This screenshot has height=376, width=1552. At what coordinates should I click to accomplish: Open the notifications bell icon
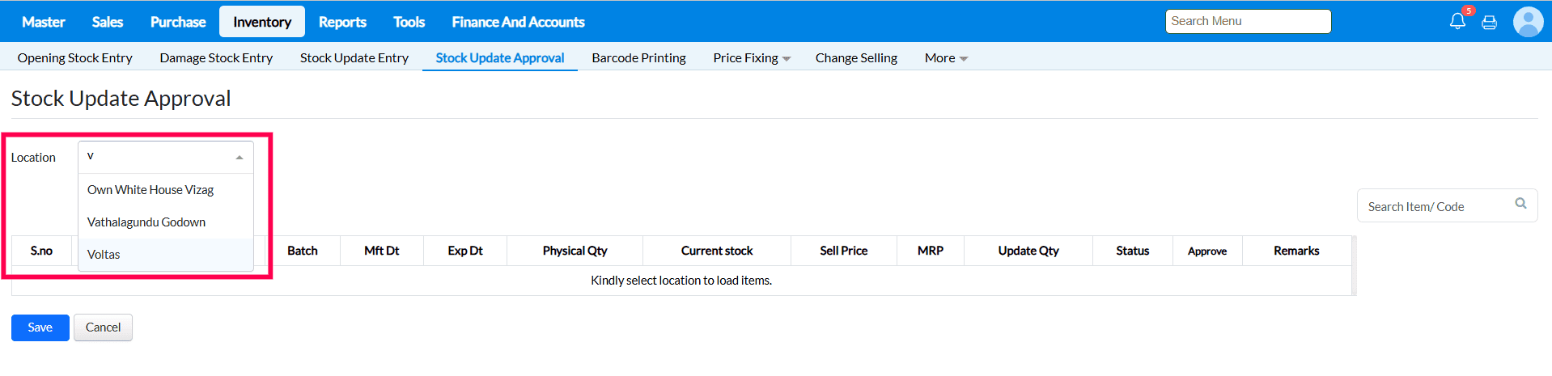[1457, 22]
